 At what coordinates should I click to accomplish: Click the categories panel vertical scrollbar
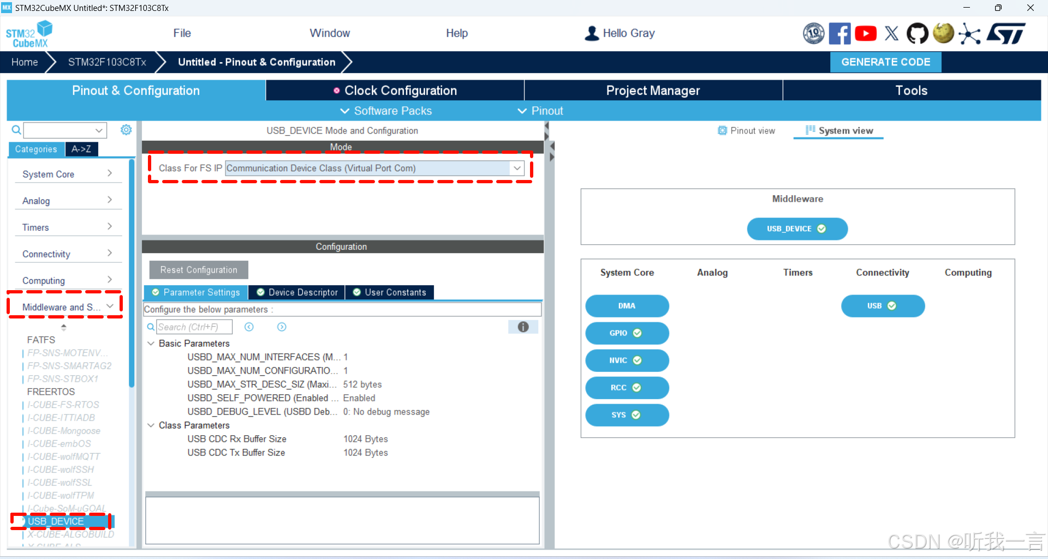pyautogui.click(x=132, y=273)
